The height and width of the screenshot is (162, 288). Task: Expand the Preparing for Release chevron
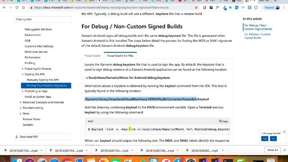[x=22, y=69]
